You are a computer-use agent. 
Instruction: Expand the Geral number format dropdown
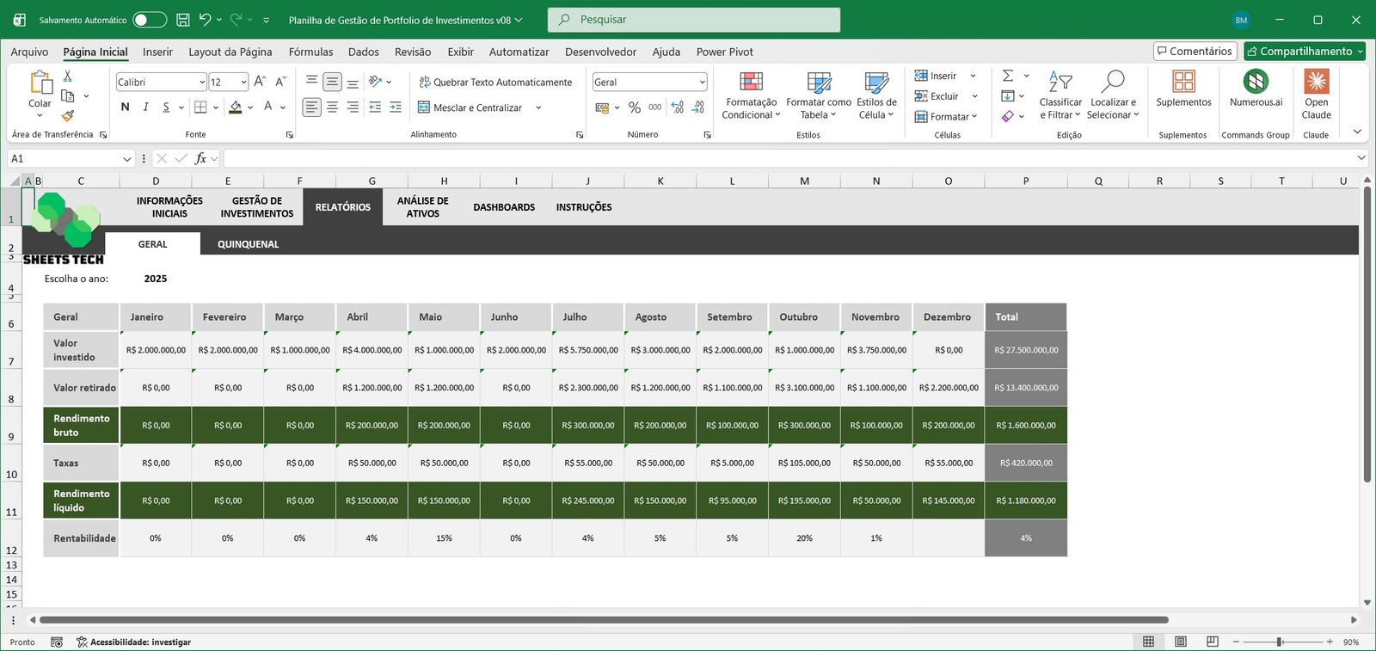702,83
